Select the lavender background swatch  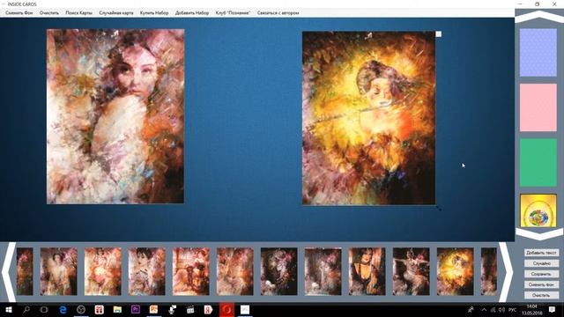pyautogui.click(x=538, y=53)
